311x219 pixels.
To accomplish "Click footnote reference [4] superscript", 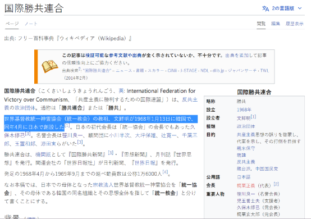I will pyautogui.click(x=165, y=172).
